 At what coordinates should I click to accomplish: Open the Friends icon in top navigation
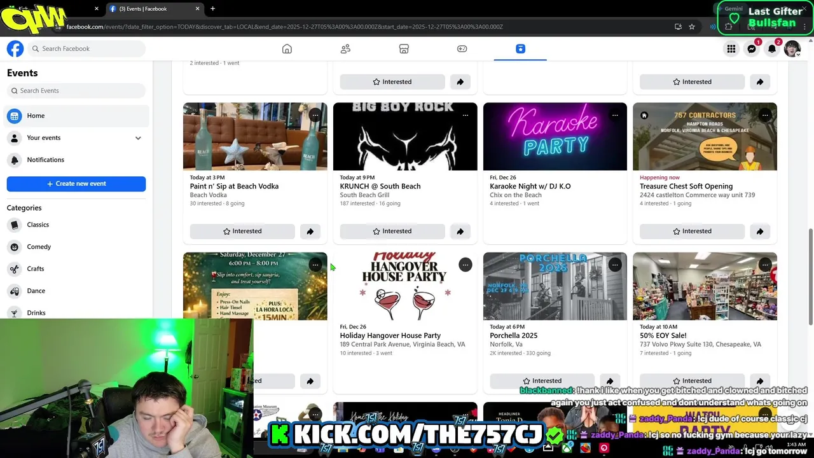(x=345, y=49)
